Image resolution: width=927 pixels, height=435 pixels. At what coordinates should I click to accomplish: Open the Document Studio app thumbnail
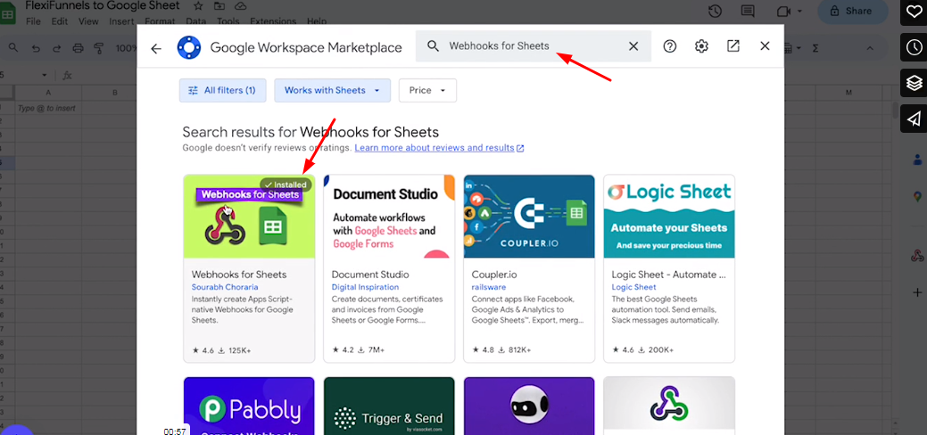389,217
